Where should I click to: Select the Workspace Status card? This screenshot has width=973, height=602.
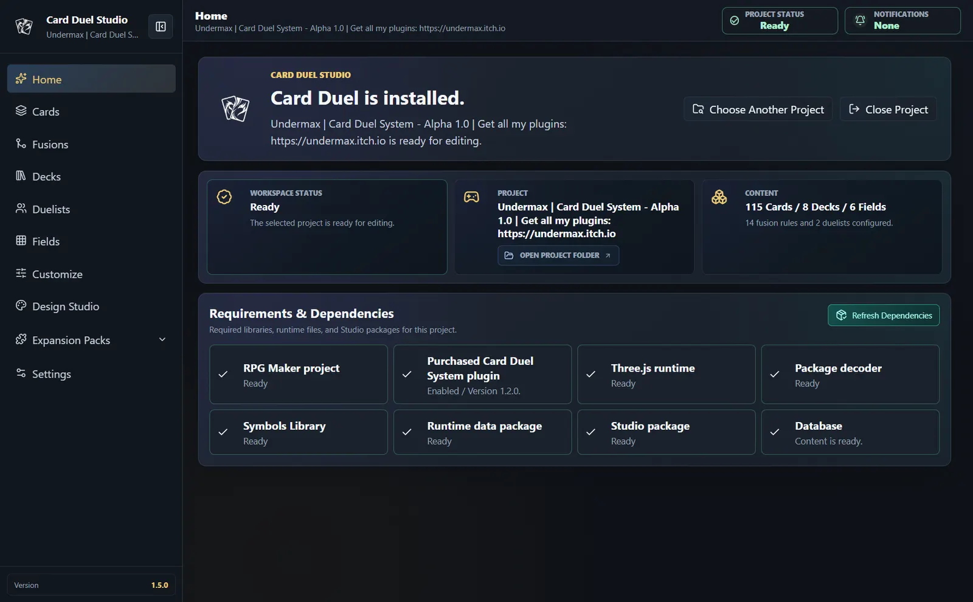pyautogui.click(x=327, y=227)
